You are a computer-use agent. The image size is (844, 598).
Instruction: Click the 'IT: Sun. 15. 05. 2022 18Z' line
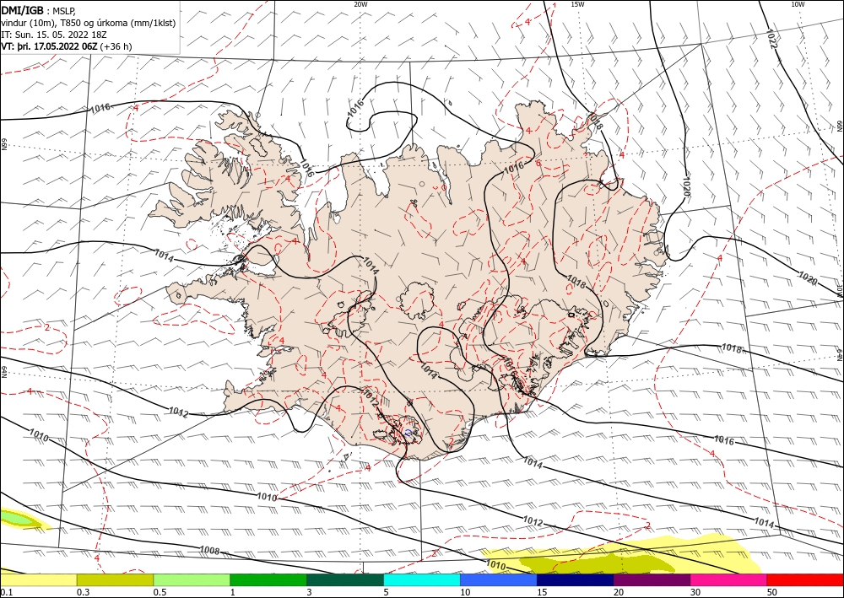54,35
